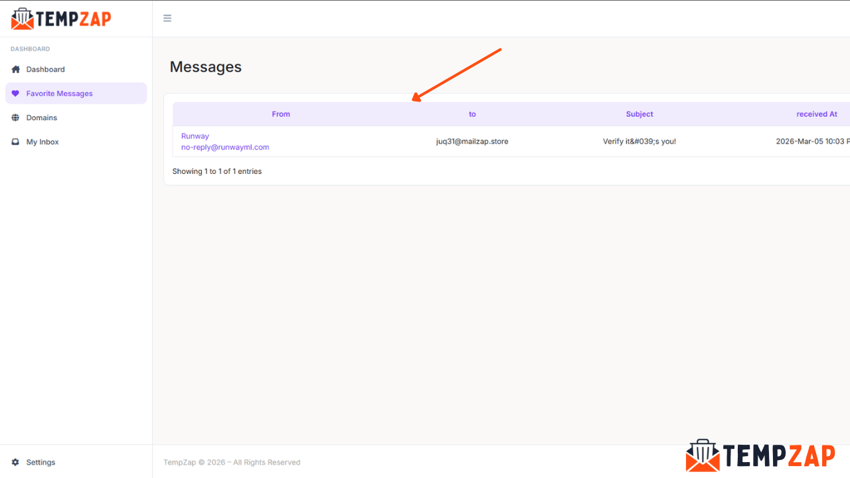
Task: Go to the Dashboard page
Action: click(45, 69)
